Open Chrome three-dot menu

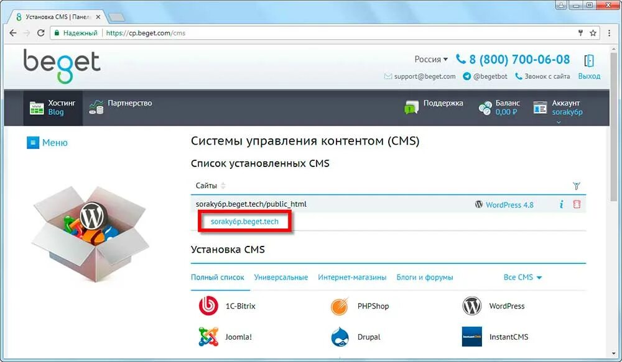610,33
